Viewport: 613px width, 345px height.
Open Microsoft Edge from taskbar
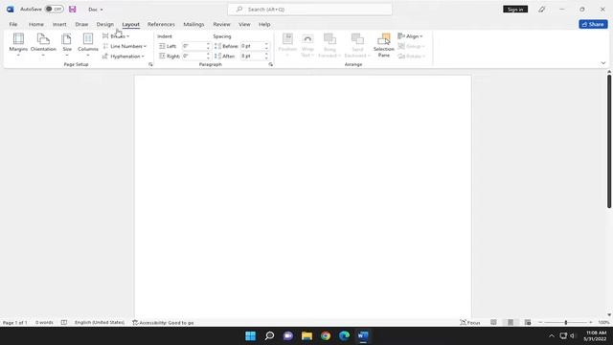pos(344,336)
